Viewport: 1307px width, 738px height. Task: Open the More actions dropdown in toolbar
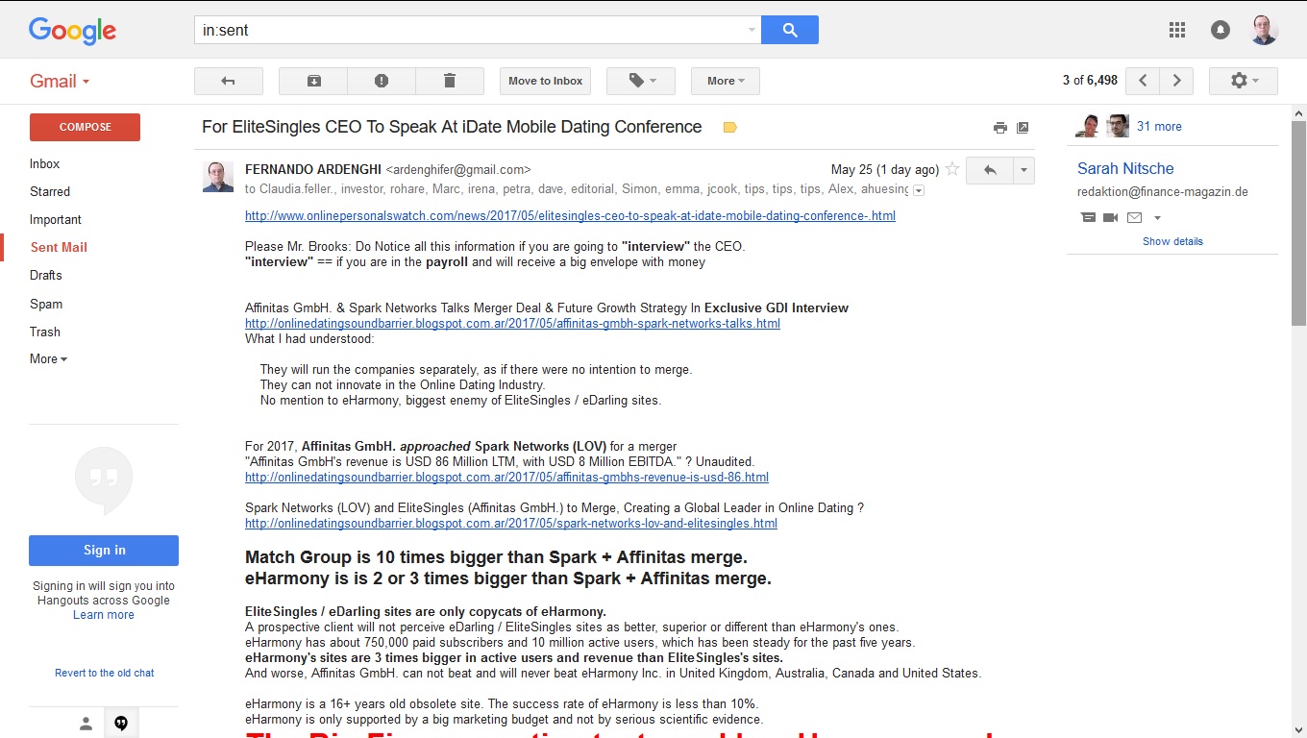(x=726, y=81)
